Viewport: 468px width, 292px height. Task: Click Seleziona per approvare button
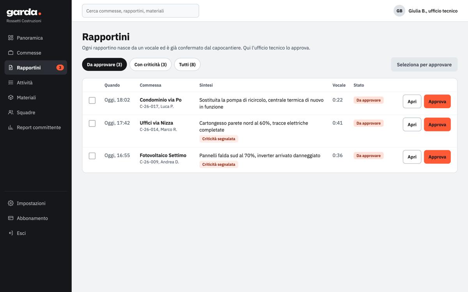(x=424, y=65)
